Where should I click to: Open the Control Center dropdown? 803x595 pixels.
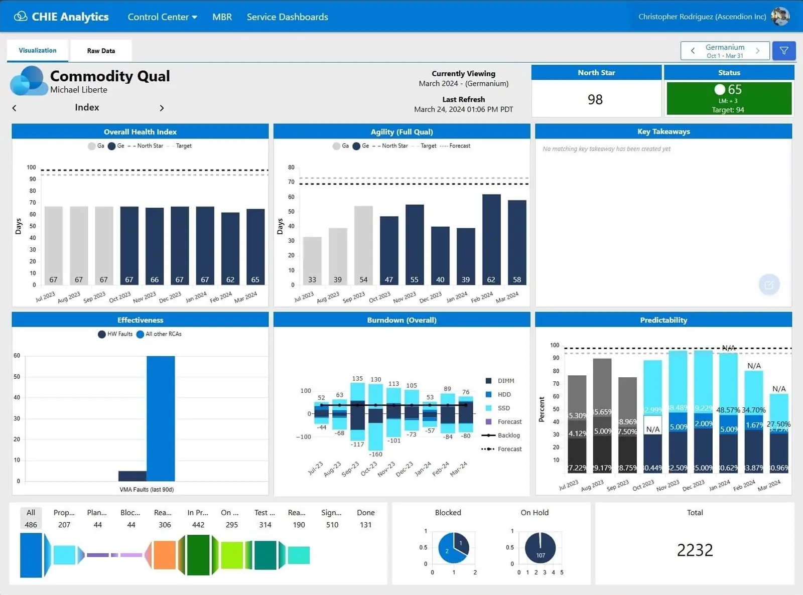(x=162, y=17)
